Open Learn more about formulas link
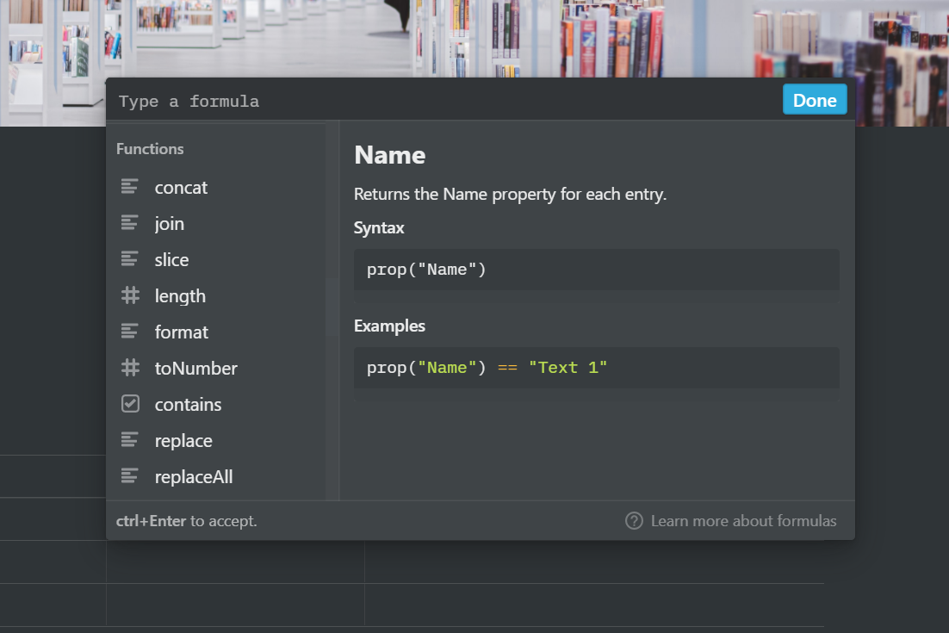Image resolution: width=949 pixels, height=633 pixels. pos(743,521)
